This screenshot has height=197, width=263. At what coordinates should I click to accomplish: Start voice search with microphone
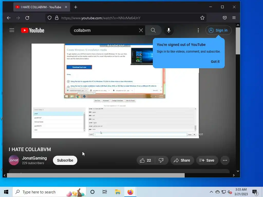click(x=169, y=30)
